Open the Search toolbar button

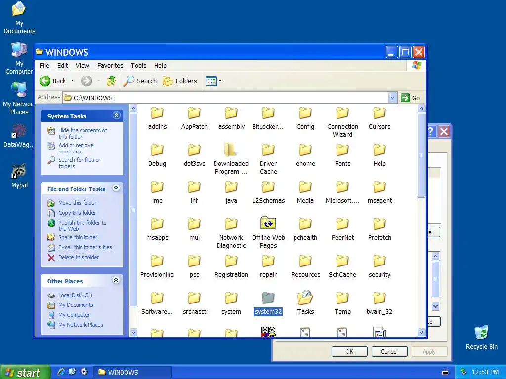pos(140,81)
